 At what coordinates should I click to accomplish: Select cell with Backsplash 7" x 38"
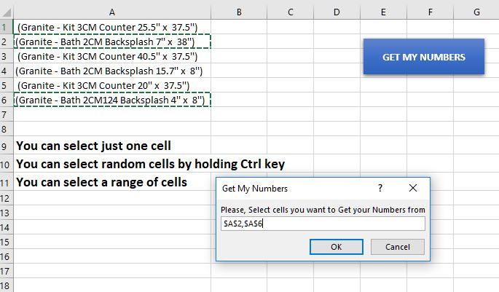click(112, 42)
